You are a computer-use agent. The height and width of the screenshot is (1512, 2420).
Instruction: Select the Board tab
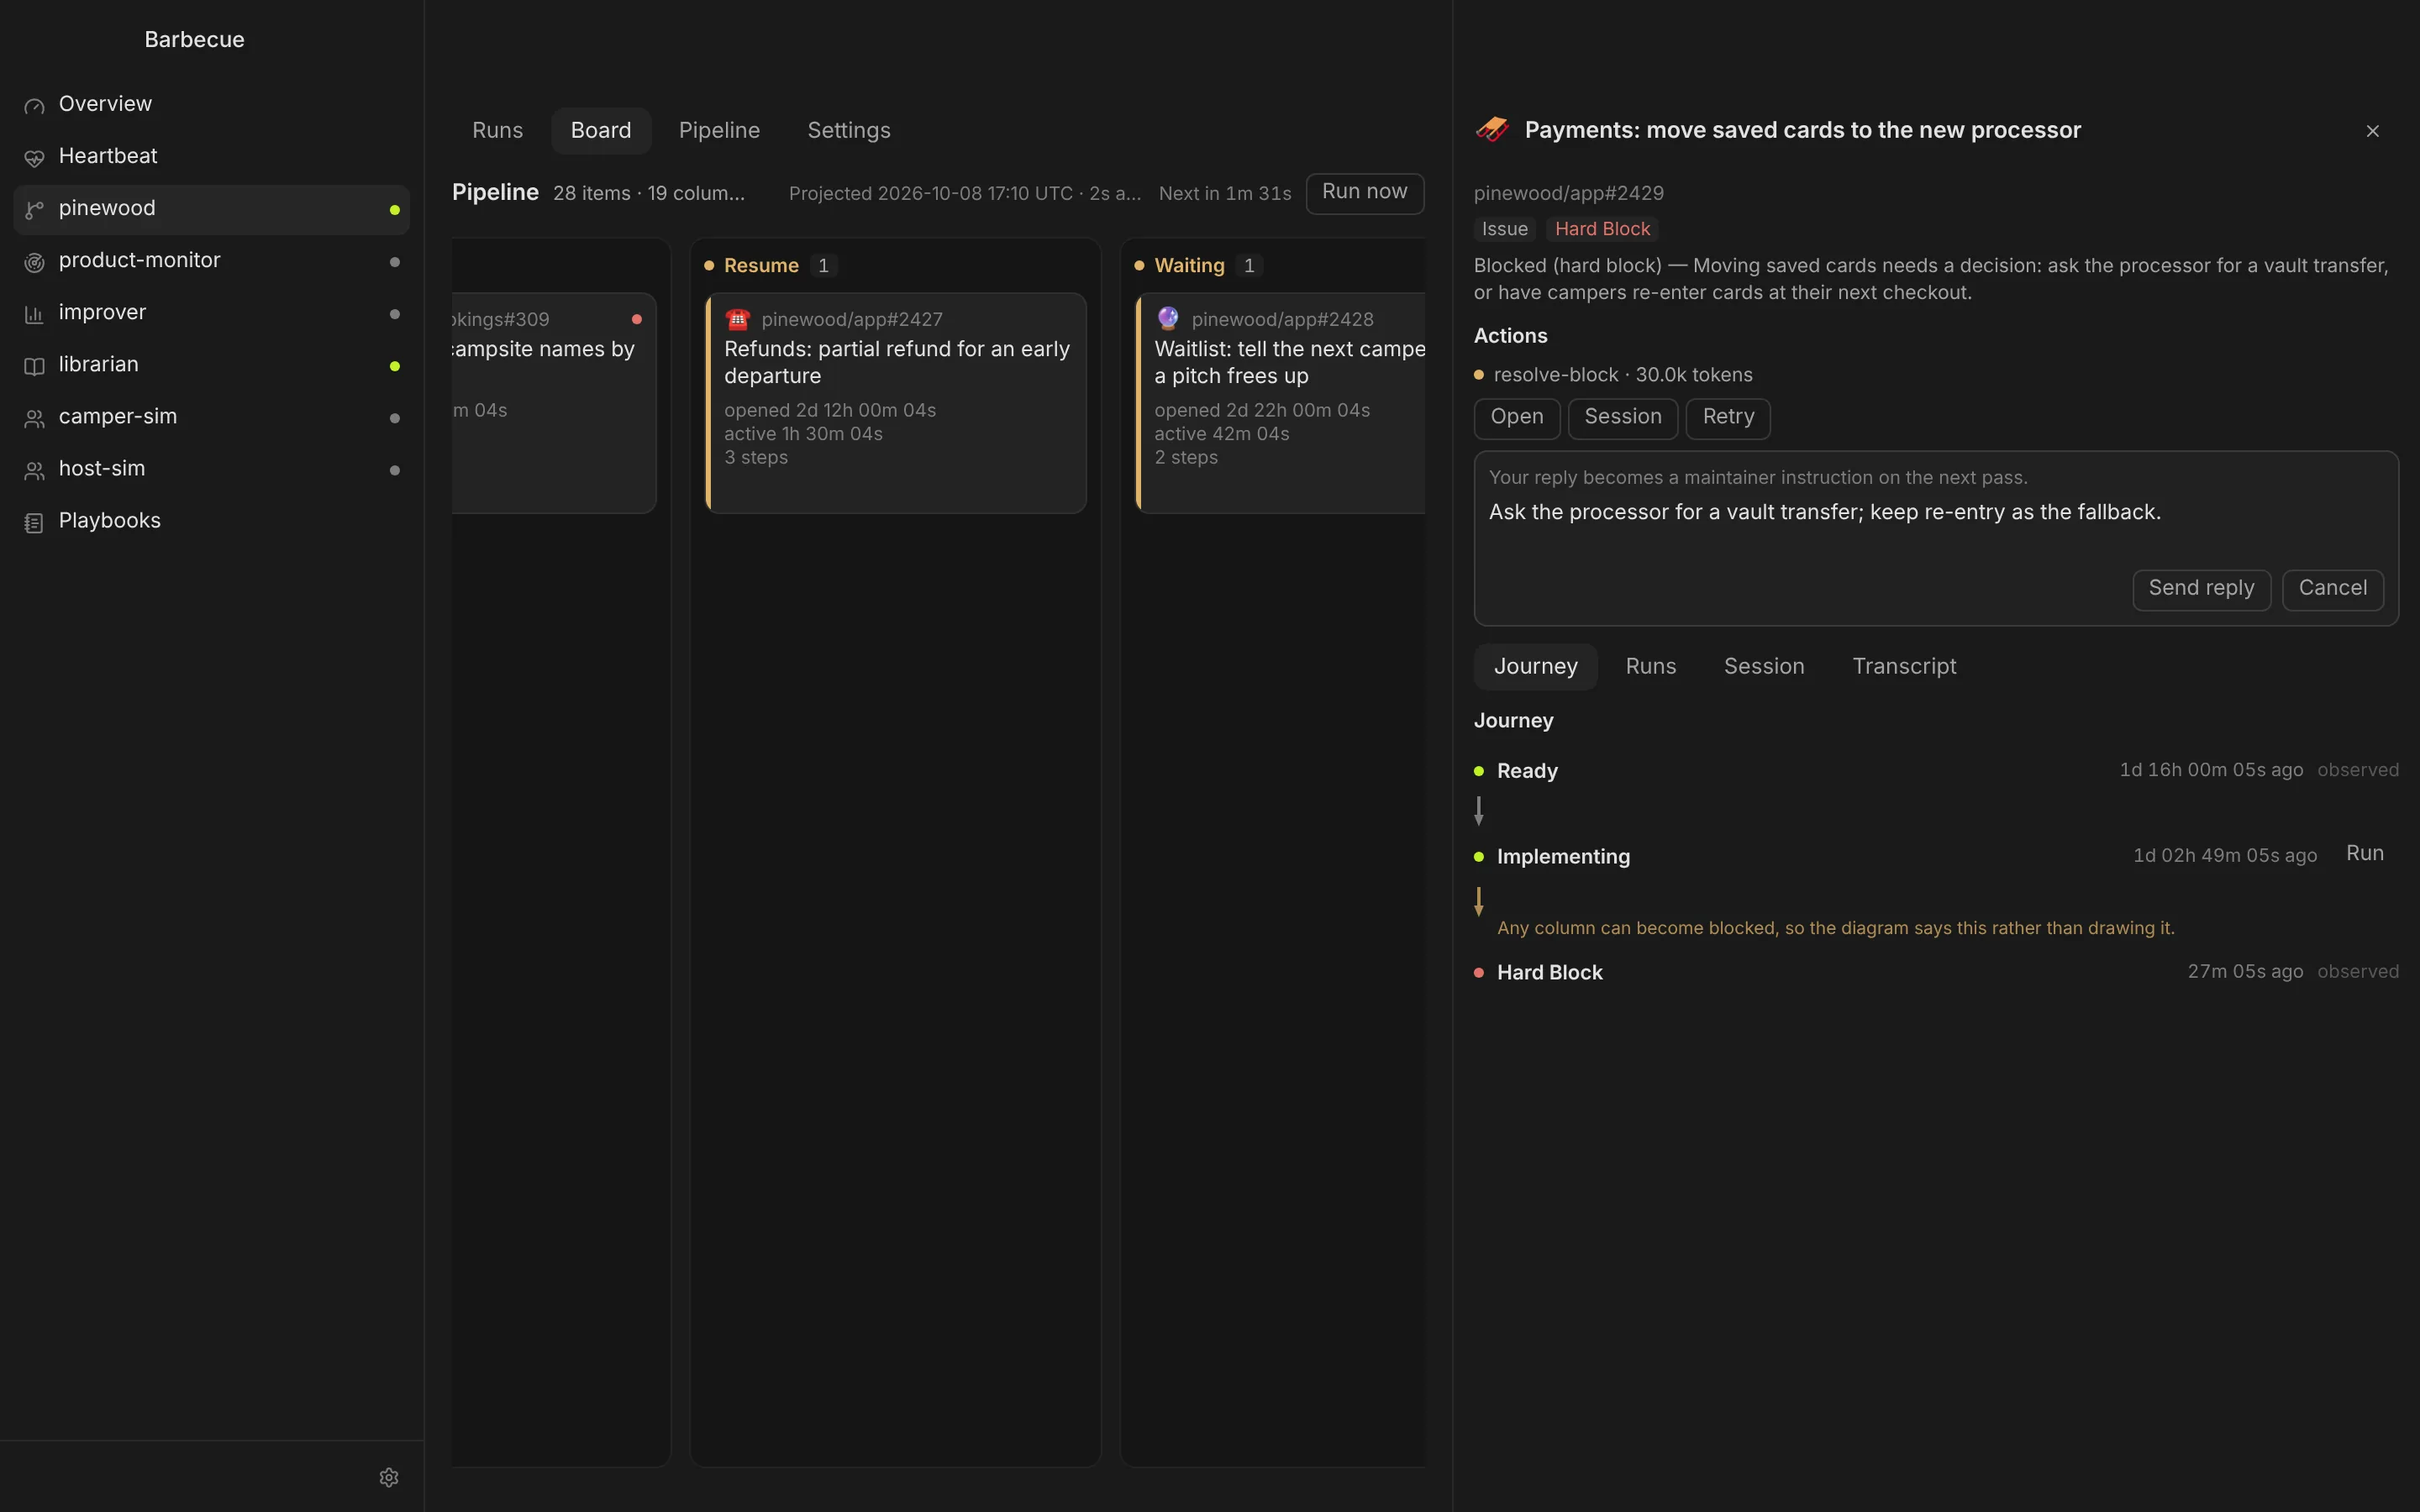point(601,131)
